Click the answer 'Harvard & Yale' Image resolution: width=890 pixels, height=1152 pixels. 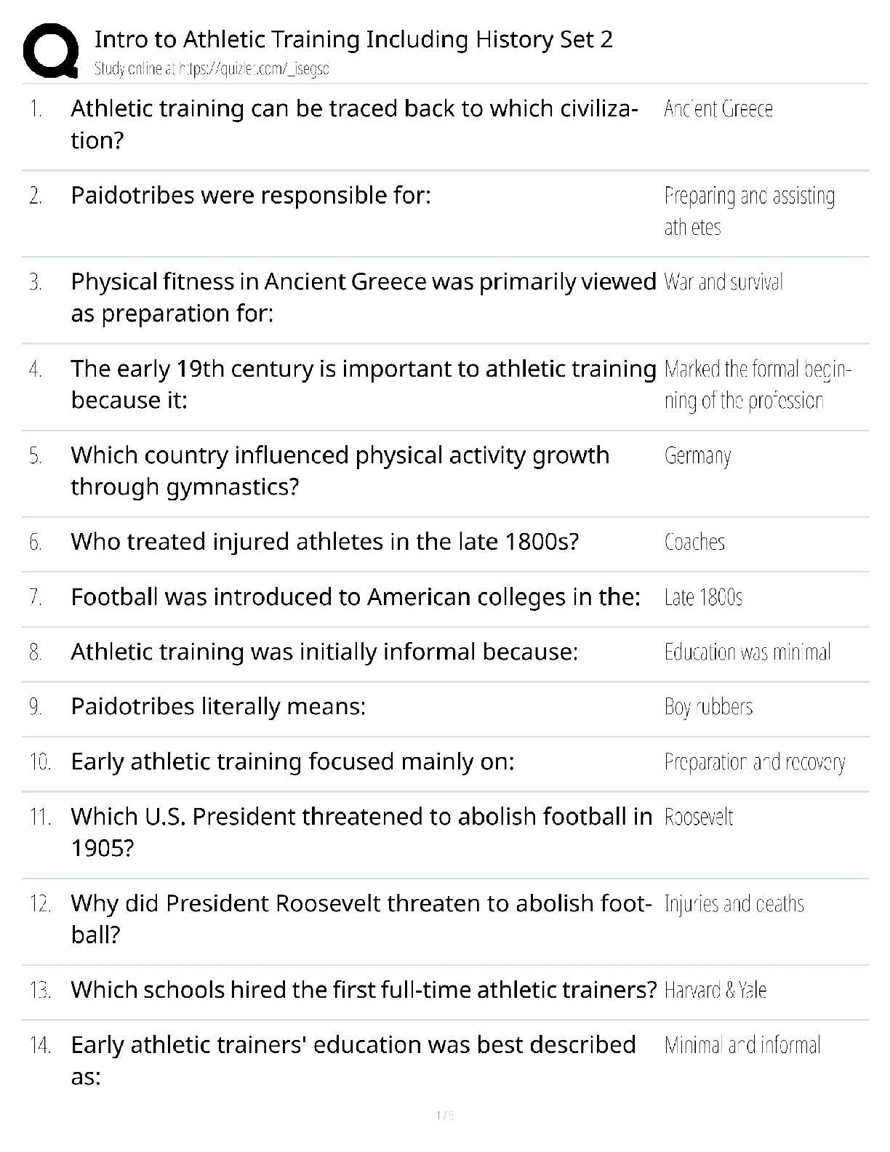click(x=715, y=991)
